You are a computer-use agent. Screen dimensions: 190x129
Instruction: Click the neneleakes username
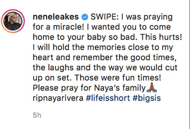(56, 17)
